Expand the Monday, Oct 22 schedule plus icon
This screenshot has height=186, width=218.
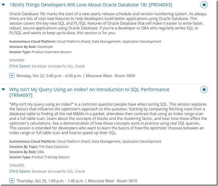(12, 76)
